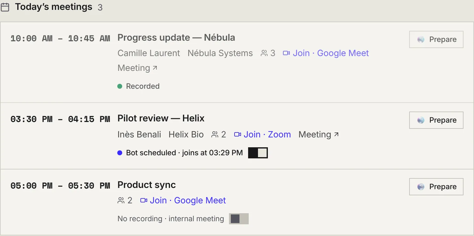The height and width of the screenshot is (236, 474).
Task: Join Pilot review via Zoom
Action: tap(263, 135)
